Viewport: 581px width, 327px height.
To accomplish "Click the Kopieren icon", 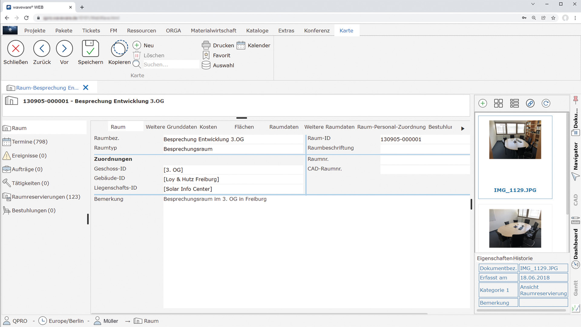I will pos(119,48).
